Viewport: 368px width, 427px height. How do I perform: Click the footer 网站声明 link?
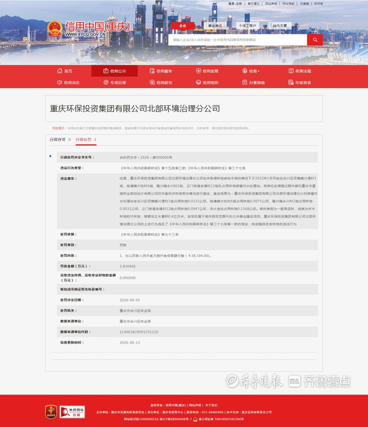click(195, 405)
